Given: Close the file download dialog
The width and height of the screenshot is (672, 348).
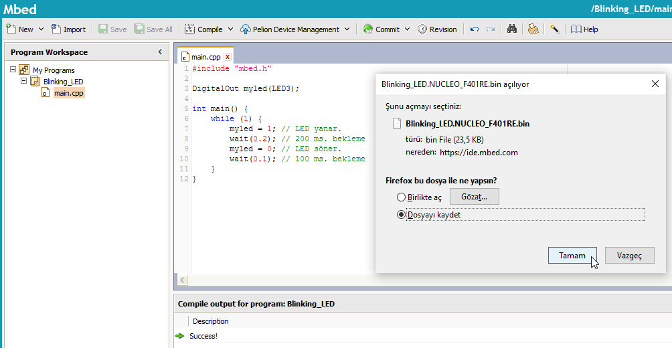Looking at the screenshot, I should tap(655, 84).
